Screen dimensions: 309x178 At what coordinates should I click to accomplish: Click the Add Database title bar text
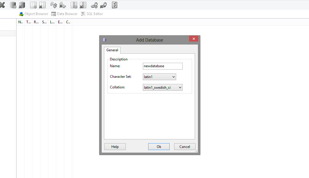click(x=150, y=40)
